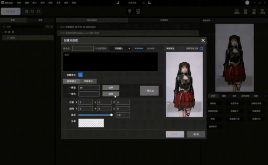268x165 pixels.
Task: Click the confirm button at dialog bottom
Action: (x=175, y=134)
